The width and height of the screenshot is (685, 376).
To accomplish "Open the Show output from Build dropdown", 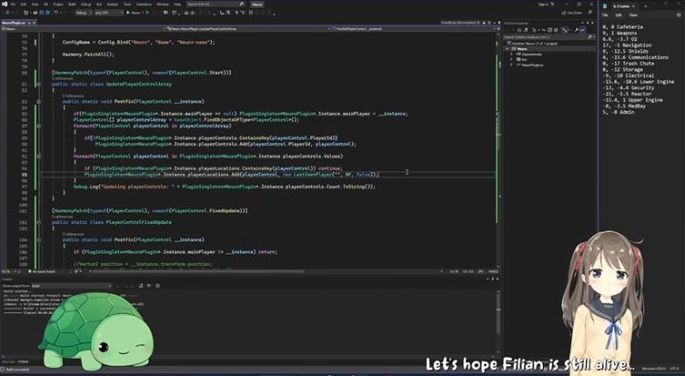I will 71,286.
